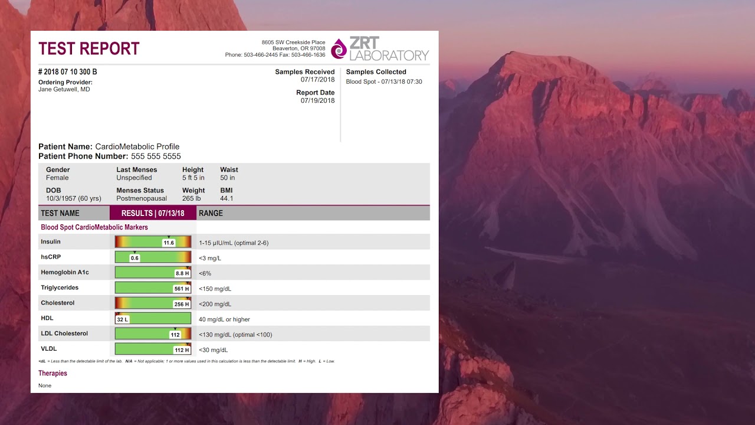The width and height of the screenshot is (755, 425).
Task: Click the LDL Cholesterol bar showing 112
Action: point(153,334)
